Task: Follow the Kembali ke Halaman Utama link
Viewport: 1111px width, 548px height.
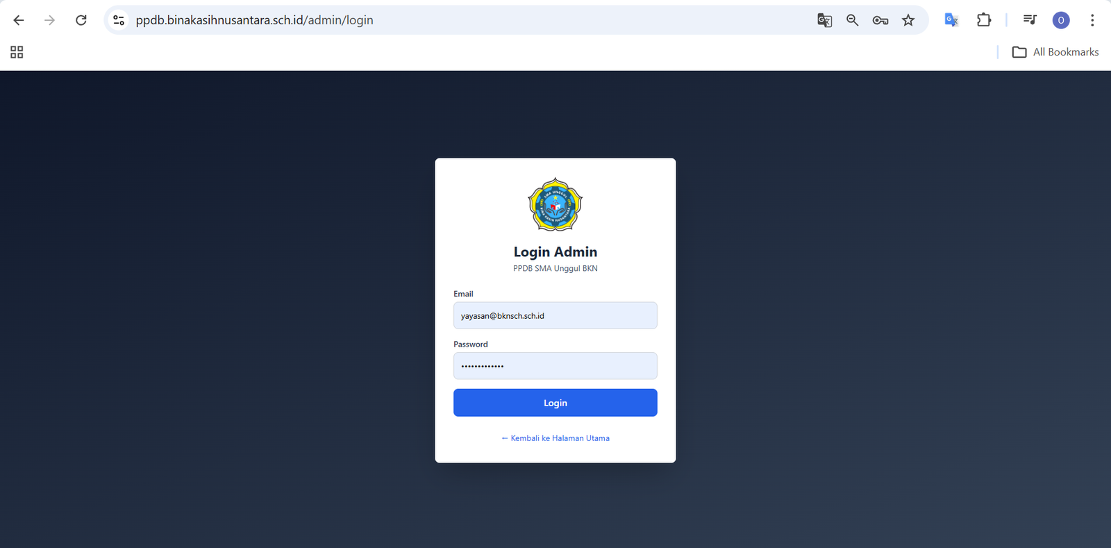Action: [x=555, y=438]
